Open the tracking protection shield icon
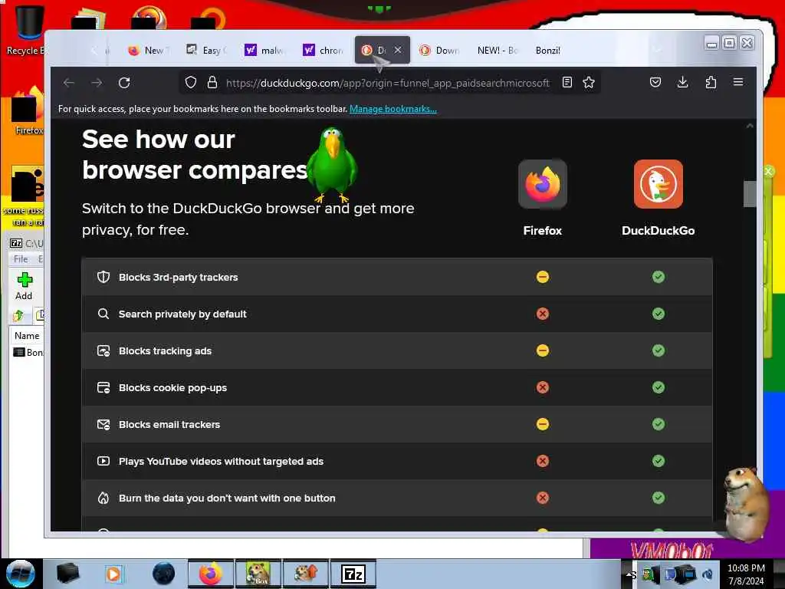Image resolution: width=785 pixels, height=589 pixels. coord(191,82)
